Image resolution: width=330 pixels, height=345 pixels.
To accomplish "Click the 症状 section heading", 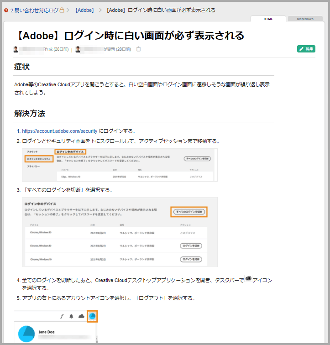I will point(22,67).
